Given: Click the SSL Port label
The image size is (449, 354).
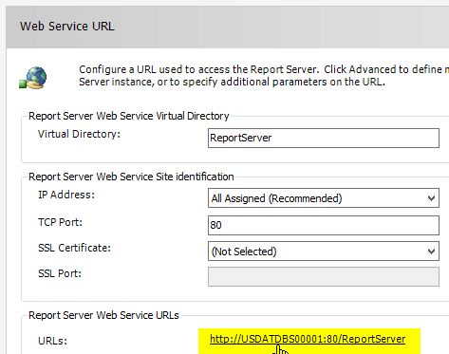Looking at the screenshot, I should point(60,273).
